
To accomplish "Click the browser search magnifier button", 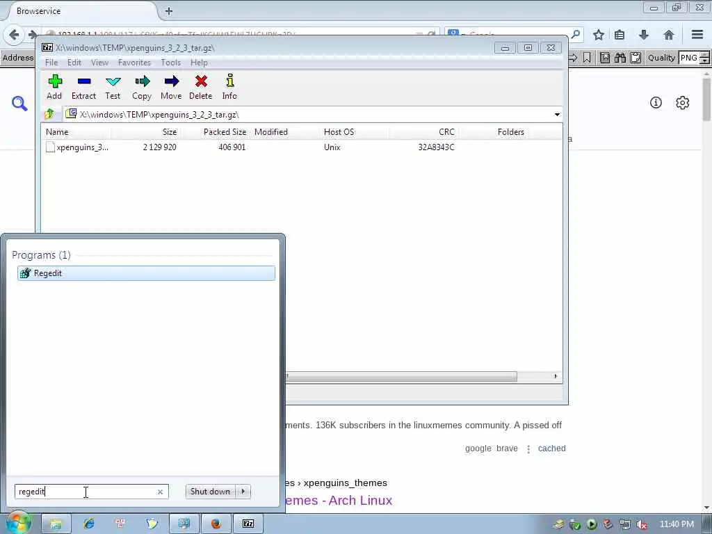I will (x=575, y=34).
